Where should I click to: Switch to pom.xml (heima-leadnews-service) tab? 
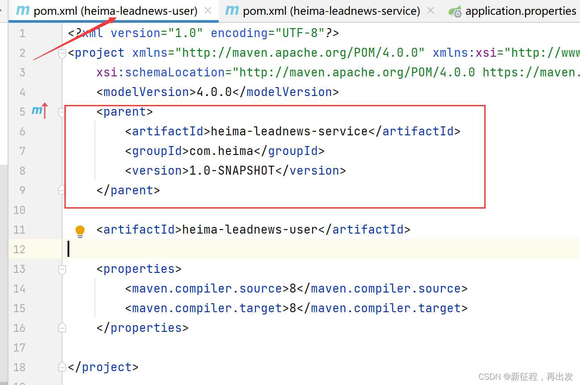(x=331, y=11)
